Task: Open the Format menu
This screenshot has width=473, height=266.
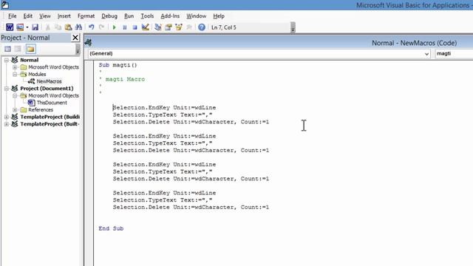Action: 86,16
